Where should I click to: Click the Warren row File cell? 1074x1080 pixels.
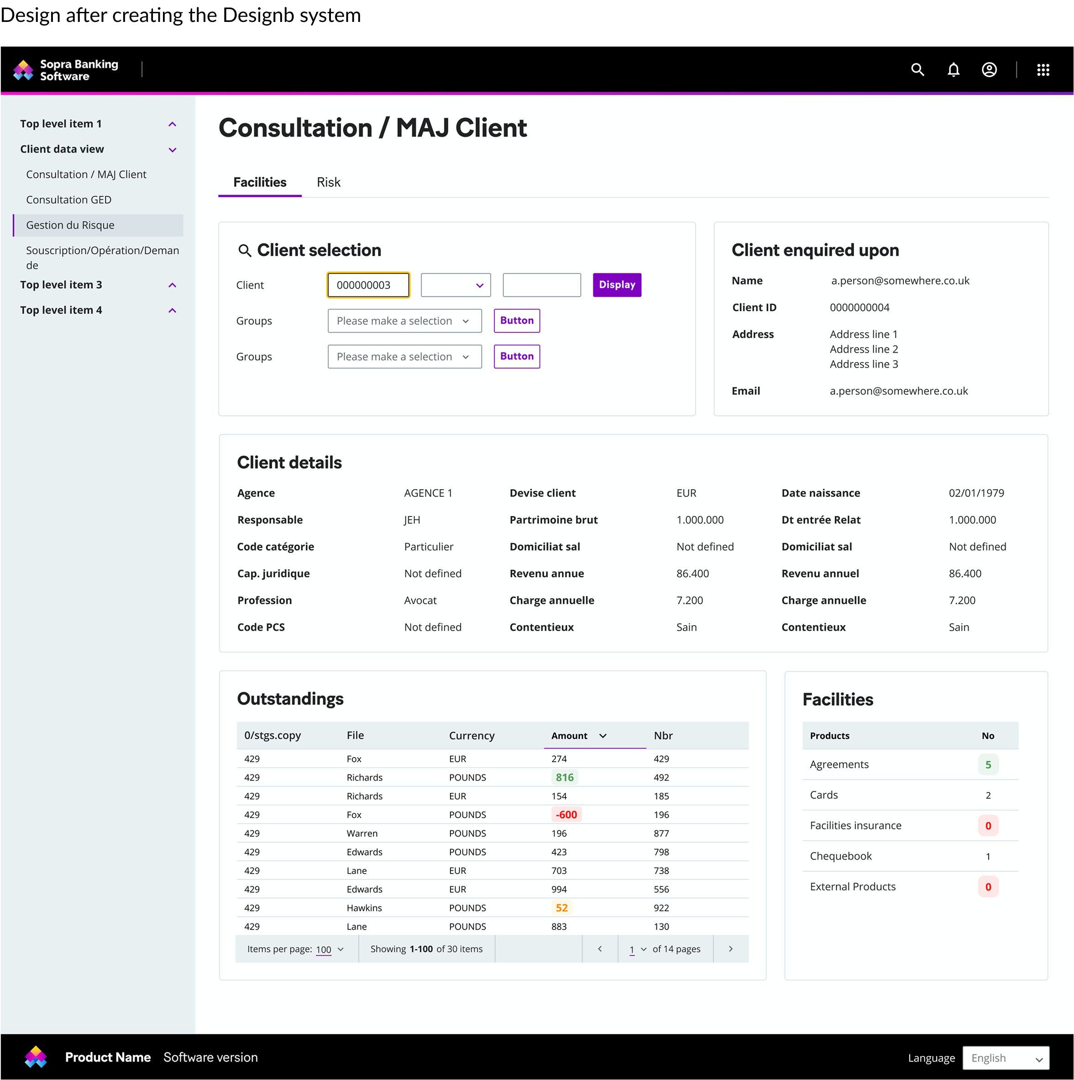pyautogui.click(x=362, y=833)
